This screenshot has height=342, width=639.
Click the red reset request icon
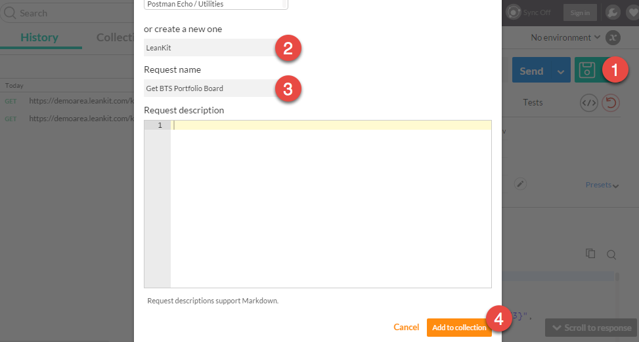611,103
